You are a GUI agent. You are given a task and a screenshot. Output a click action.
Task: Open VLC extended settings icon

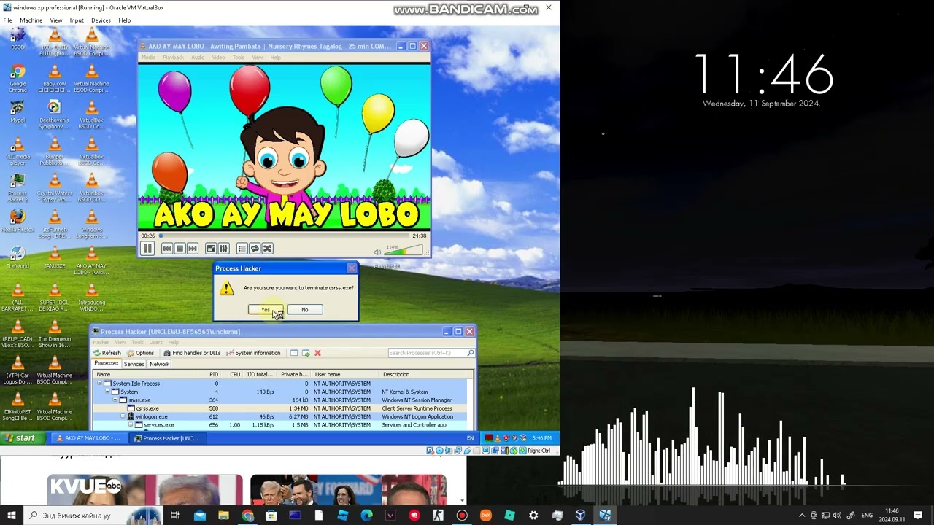click(223, 249)
